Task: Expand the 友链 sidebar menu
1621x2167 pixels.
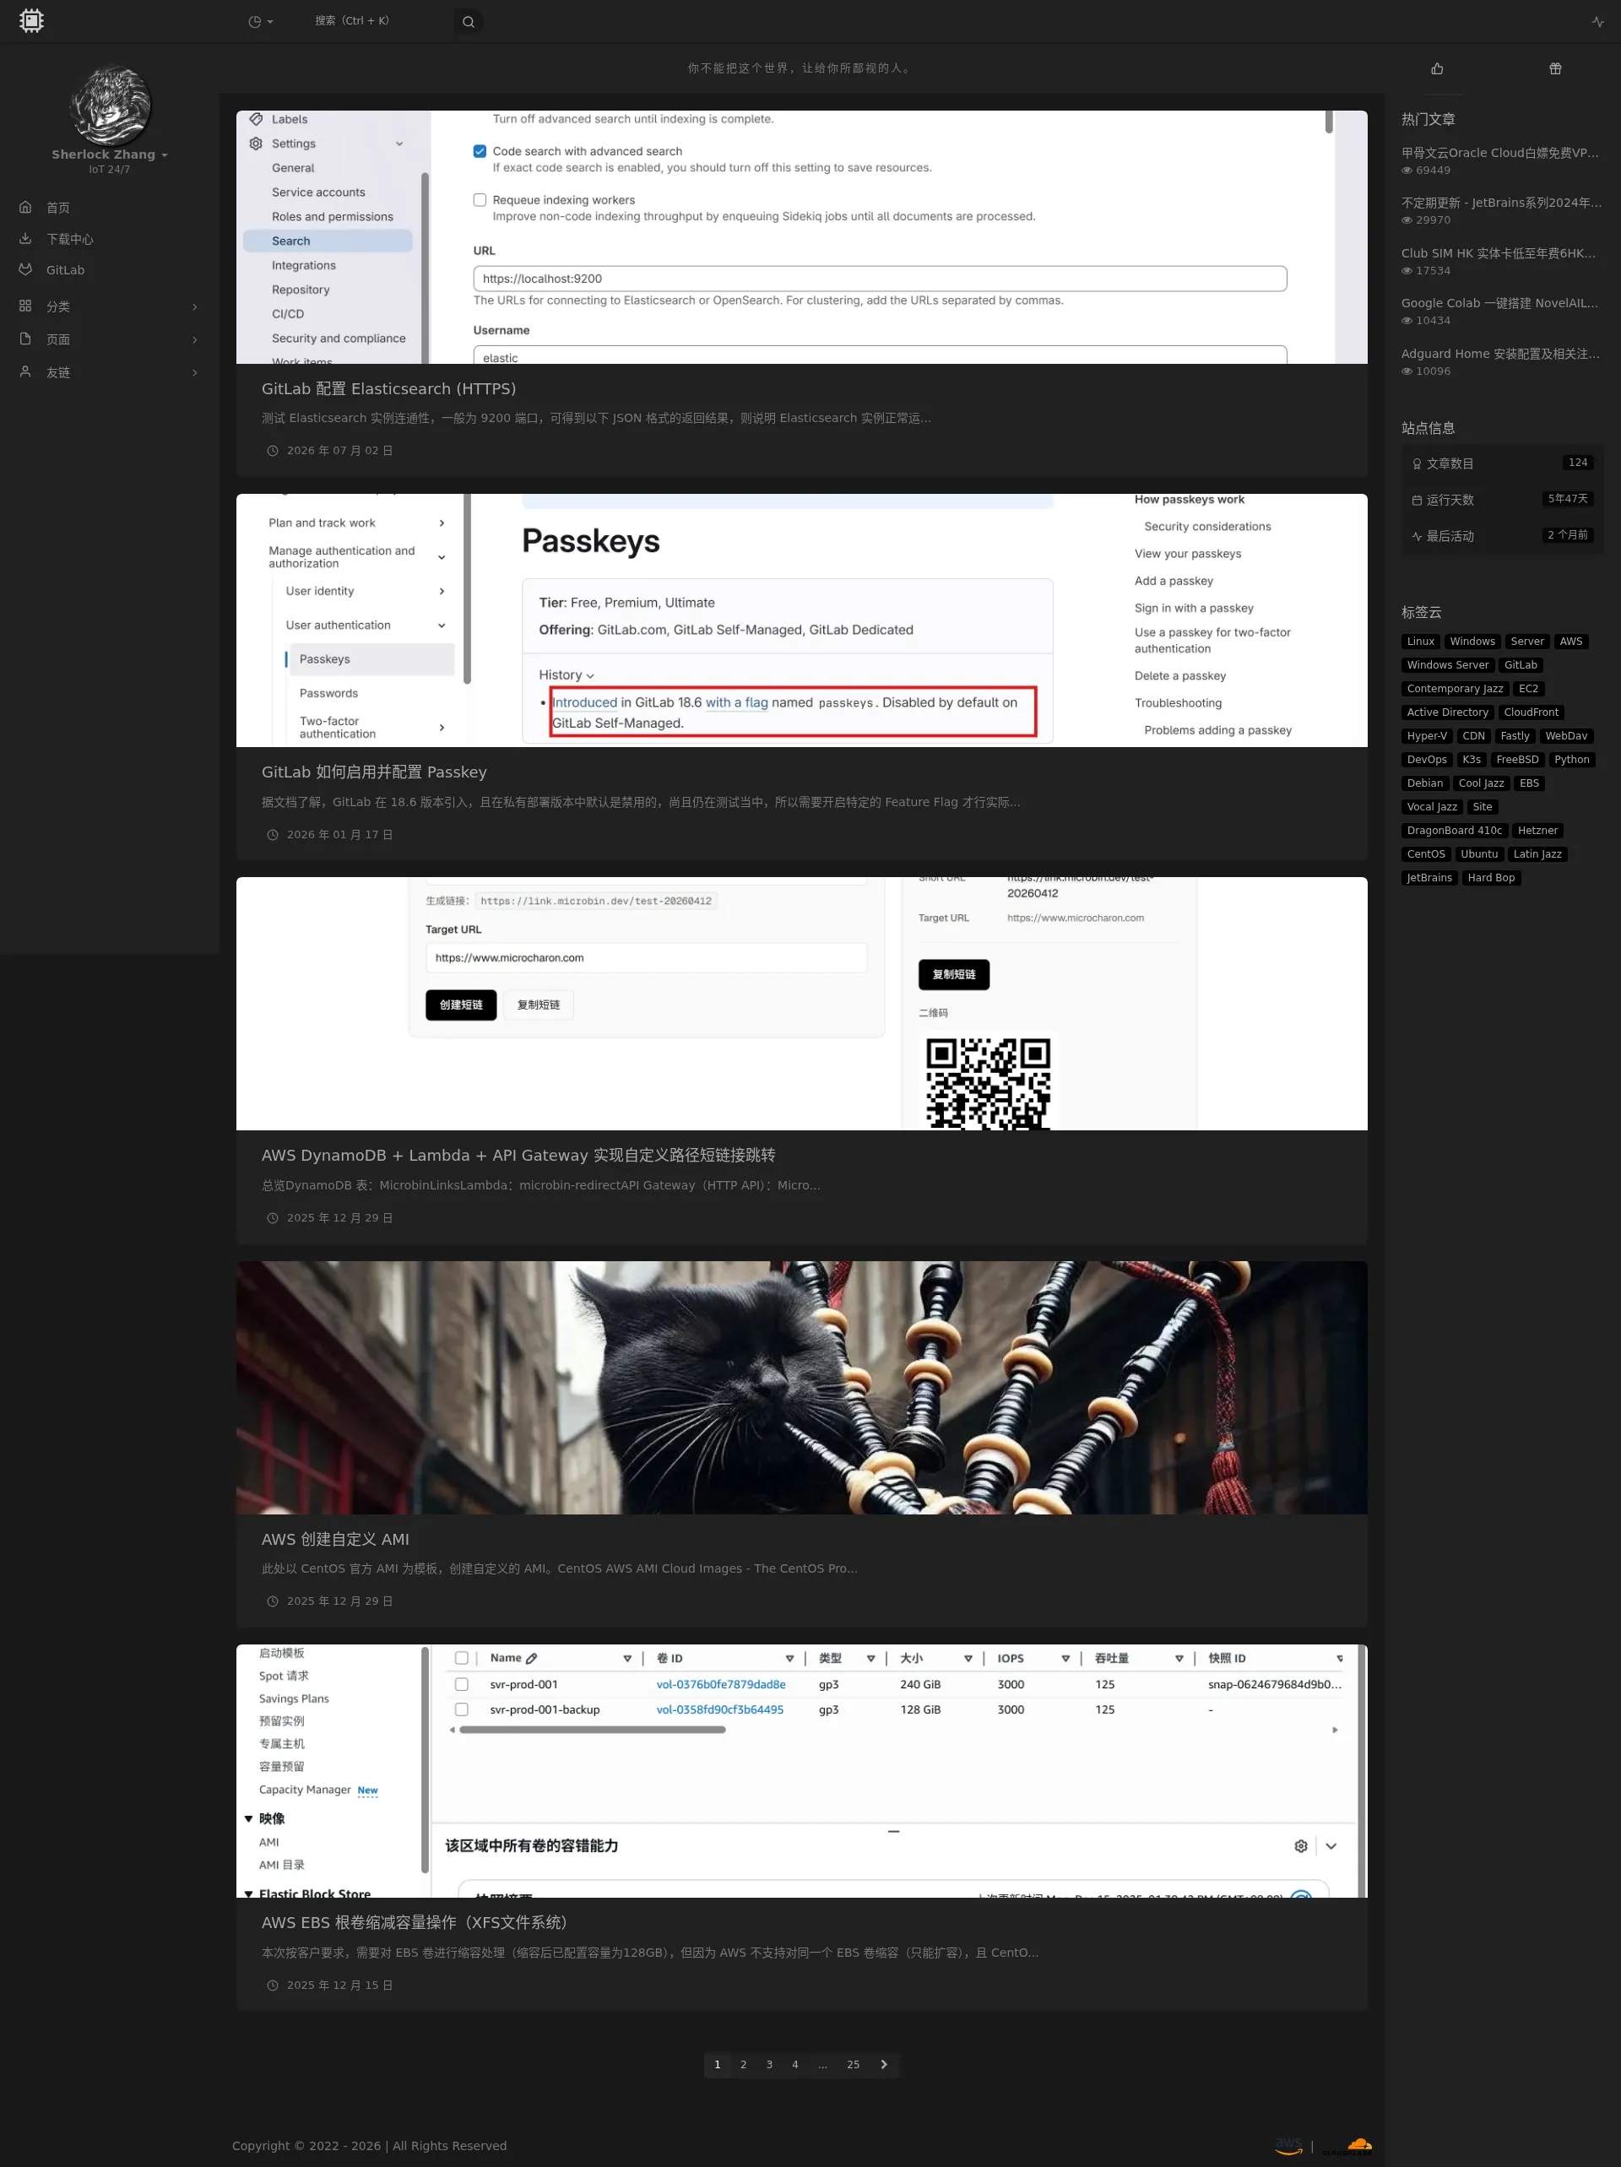Action: pos(110,373)
